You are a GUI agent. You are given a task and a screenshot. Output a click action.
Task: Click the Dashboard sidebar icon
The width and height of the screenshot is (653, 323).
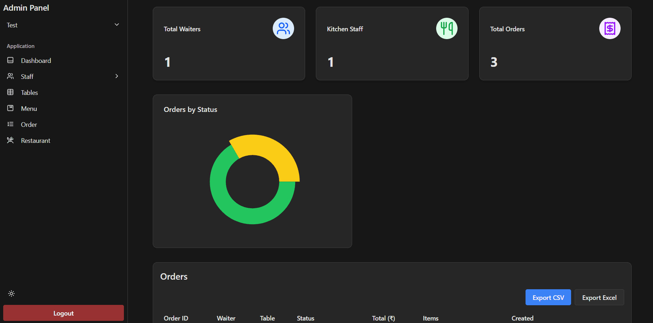point(10,60)
